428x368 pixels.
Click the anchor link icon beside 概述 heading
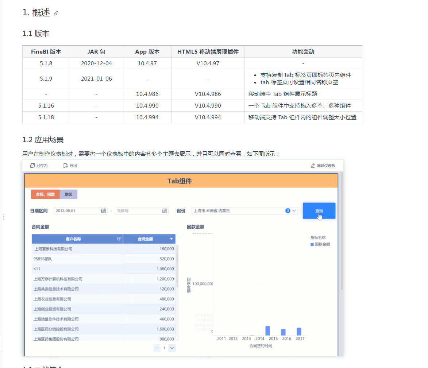(x=56, y=13)
